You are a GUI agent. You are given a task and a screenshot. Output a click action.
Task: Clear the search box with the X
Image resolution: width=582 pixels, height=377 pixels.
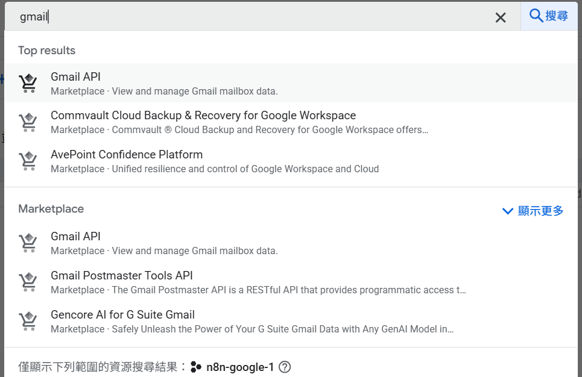click(x=501, y=17)
